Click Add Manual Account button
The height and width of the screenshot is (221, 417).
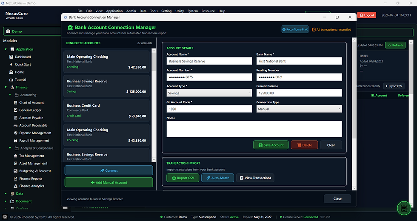pos(109,182)
